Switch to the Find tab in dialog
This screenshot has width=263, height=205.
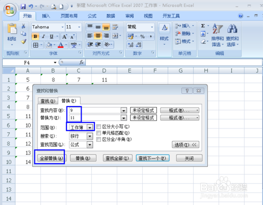coord(48,101)
